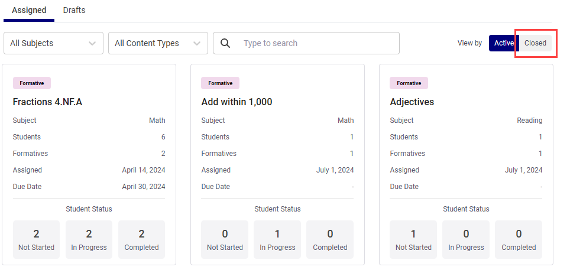
Task: Open the Add within 1,000 assignment
Action: [x=237, y=102]
